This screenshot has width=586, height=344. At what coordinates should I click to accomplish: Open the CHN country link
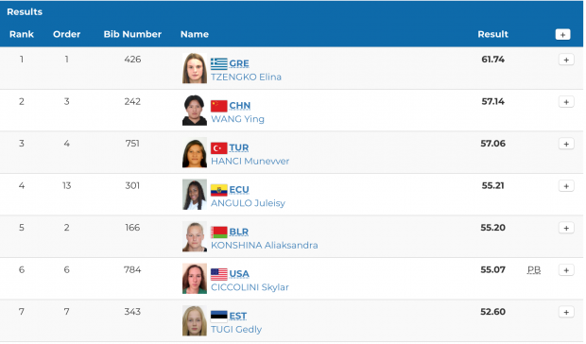click(x=239, y=106)
